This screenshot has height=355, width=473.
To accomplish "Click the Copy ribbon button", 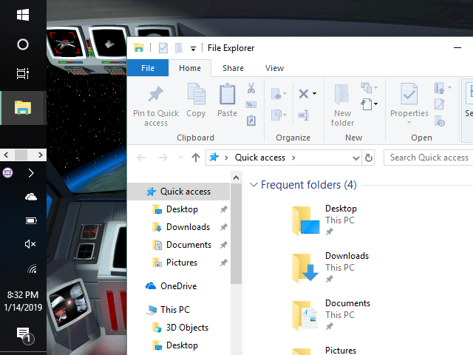I will pyautogui.click(x=196, y=101).
